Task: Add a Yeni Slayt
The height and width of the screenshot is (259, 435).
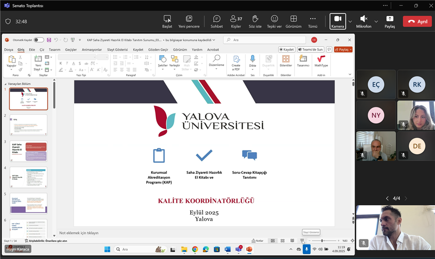Action: pos(38,63)
